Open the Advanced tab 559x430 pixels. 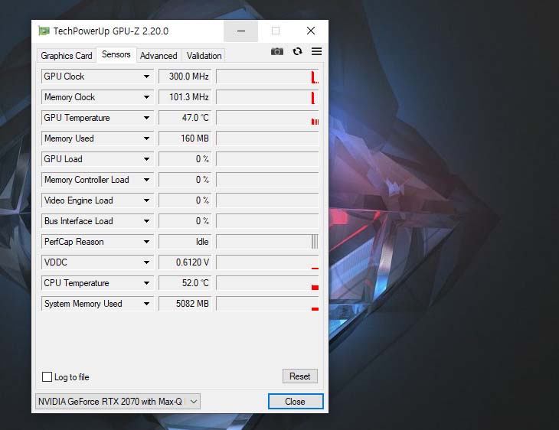coord(159,56)
